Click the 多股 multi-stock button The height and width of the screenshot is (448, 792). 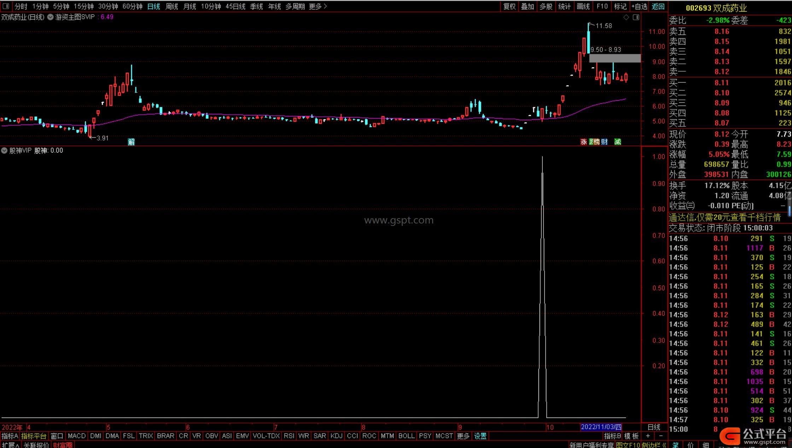pos(546,6)
